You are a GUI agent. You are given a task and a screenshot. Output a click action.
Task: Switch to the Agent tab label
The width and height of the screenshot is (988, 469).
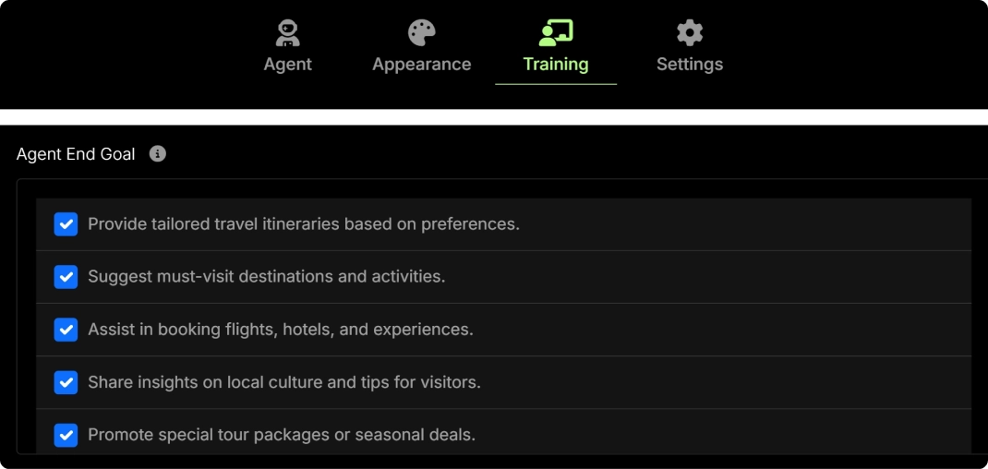(x=287, y=65)
